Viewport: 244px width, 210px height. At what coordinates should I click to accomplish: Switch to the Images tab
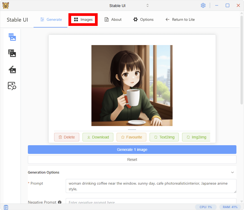pos(83,19)
